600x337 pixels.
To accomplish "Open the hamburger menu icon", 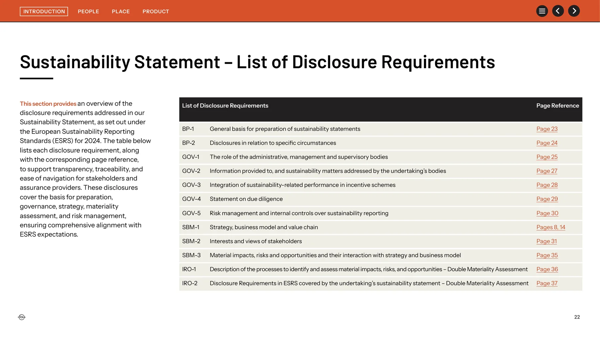I will tap(542, 11).
